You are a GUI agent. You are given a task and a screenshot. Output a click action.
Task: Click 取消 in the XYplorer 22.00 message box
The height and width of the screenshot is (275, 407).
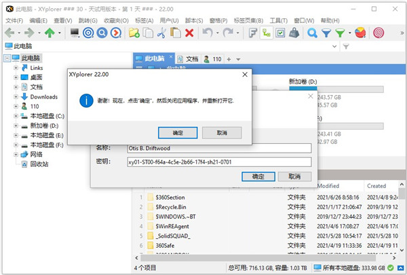tap(222, 133)
